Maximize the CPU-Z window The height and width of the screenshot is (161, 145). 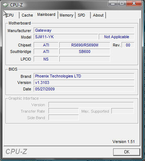[x=122, y=3]
